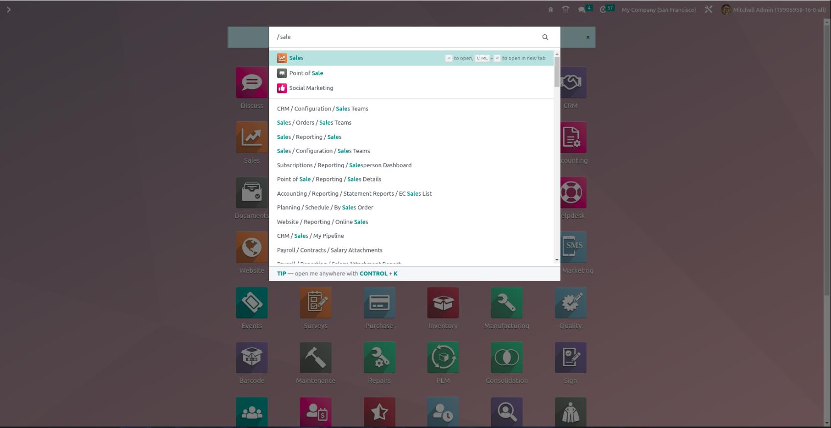Open the My Company (San Francisco) switcher
The image size is (831, 428).
click(659, 10)
